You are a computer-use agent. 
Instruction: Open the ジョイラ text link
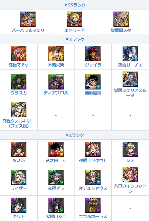coord(93,65)
